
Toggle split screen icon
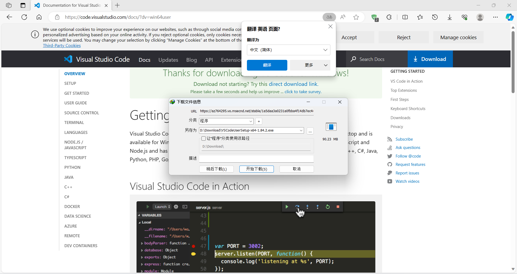[x=405, y=17]
